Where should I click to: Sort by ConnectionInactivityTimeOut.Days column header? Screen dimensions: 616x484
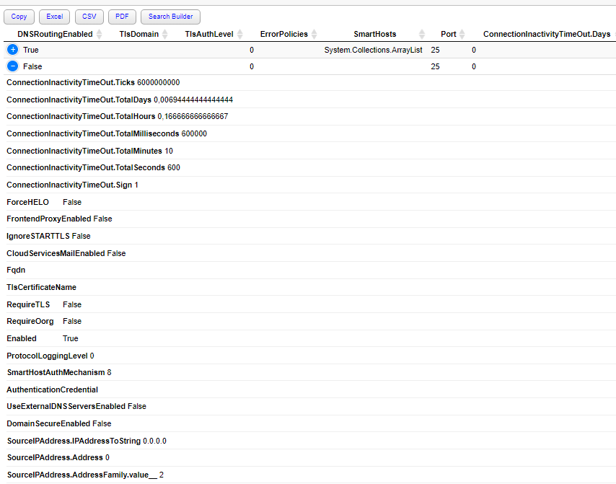[x=547, y=34]
